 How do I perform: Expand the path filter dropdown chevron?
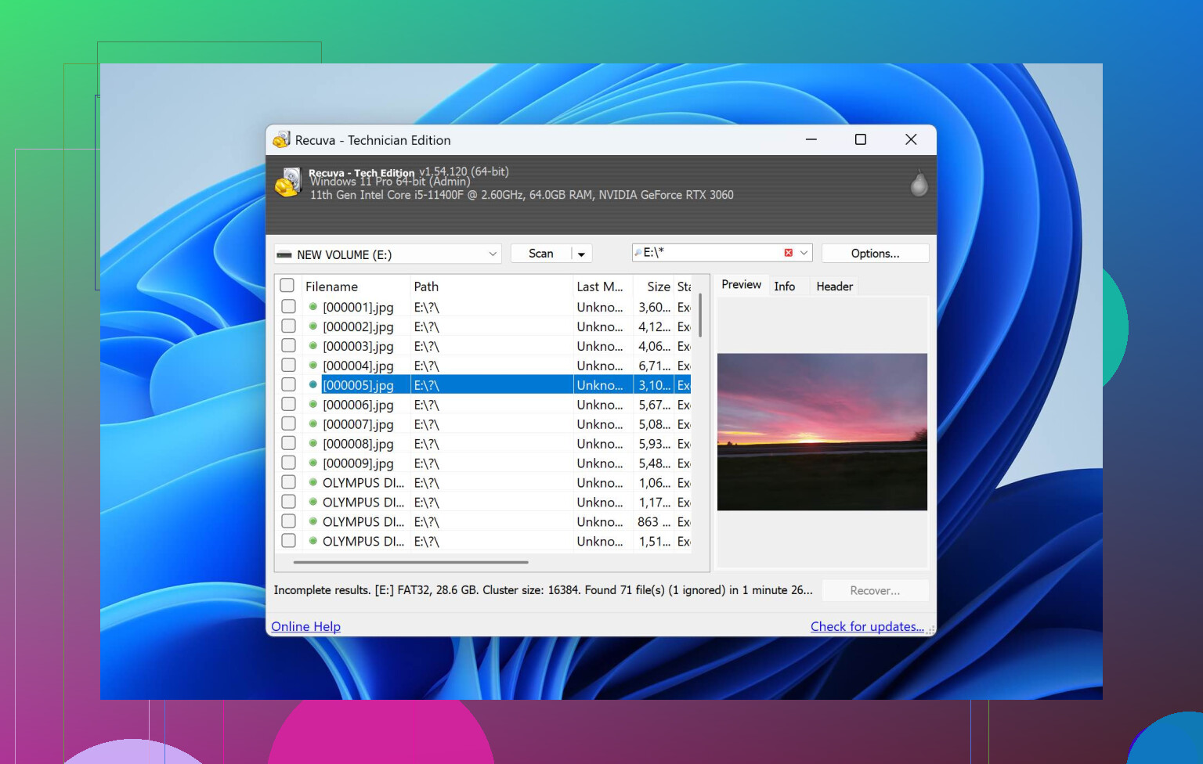click(x=804, y=253)
